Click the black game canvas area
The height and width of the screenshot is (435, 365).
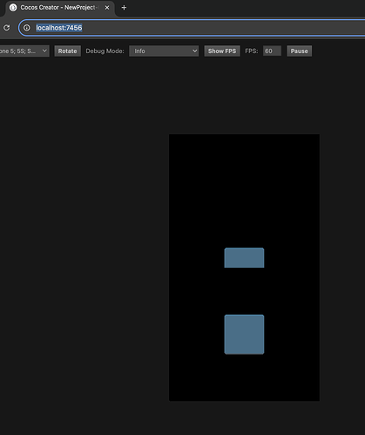click(244, 189)
